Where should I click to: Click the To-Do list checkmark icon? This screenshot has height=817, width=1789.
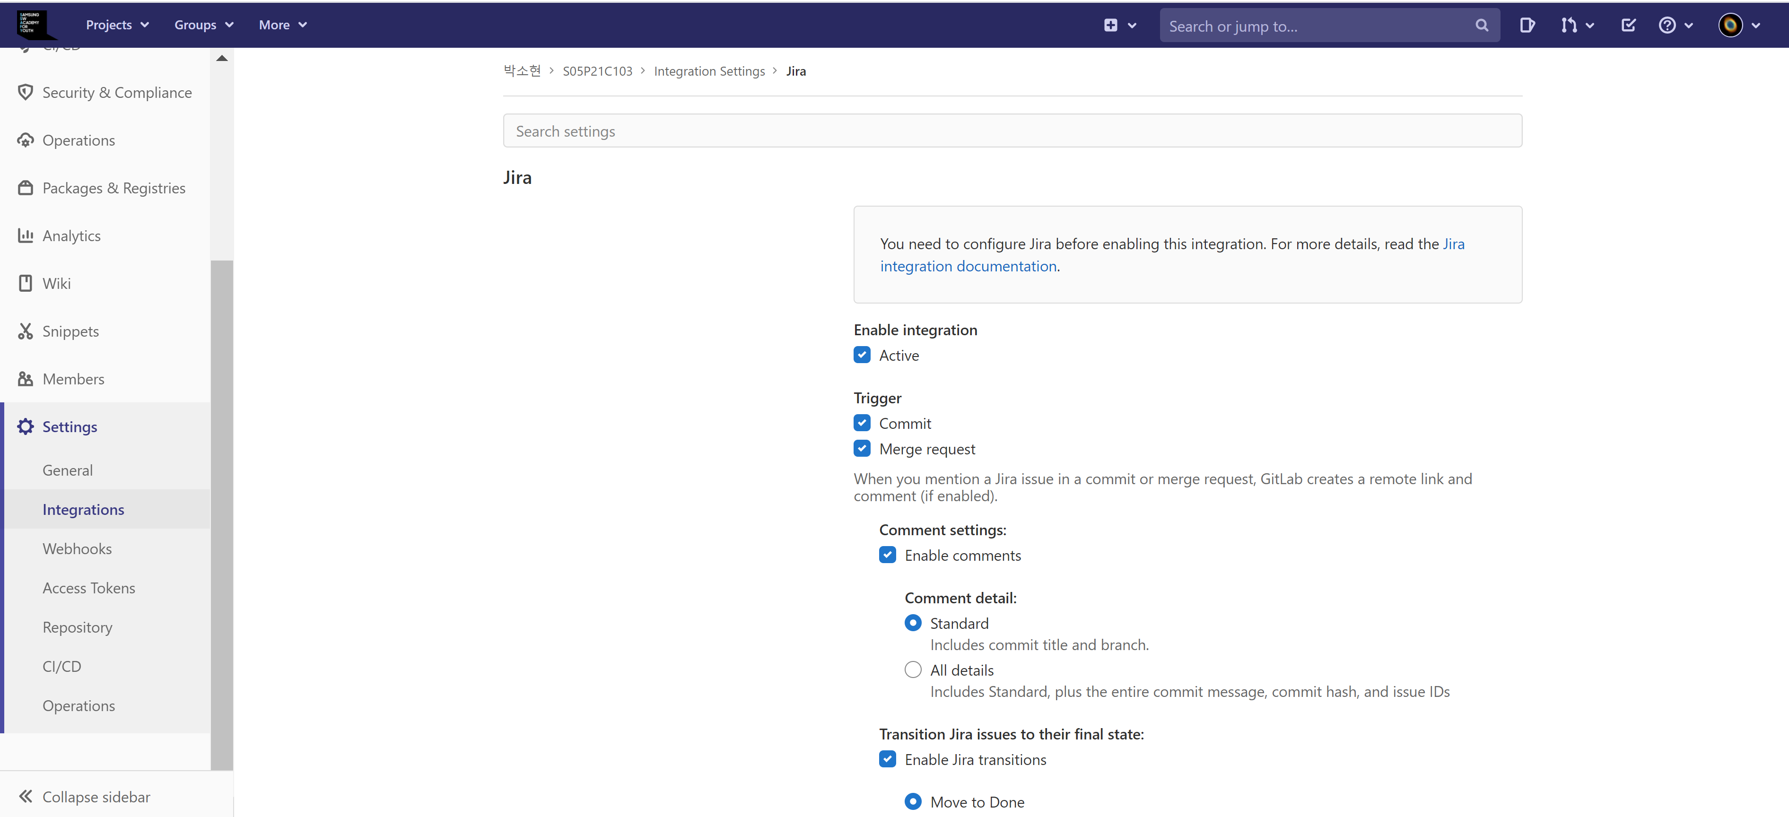coord(1628,26)
